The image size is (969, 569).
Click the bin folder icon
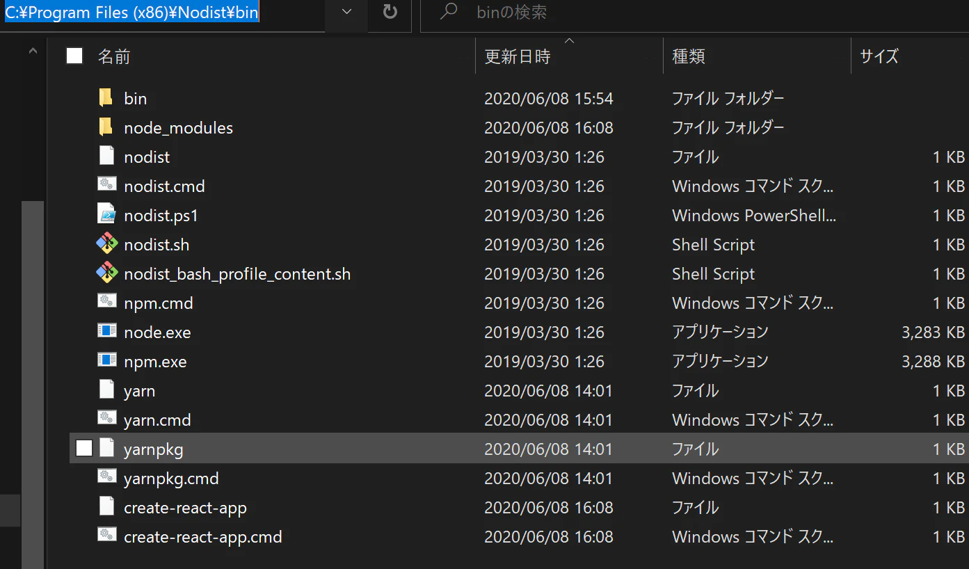coord(106,98)
